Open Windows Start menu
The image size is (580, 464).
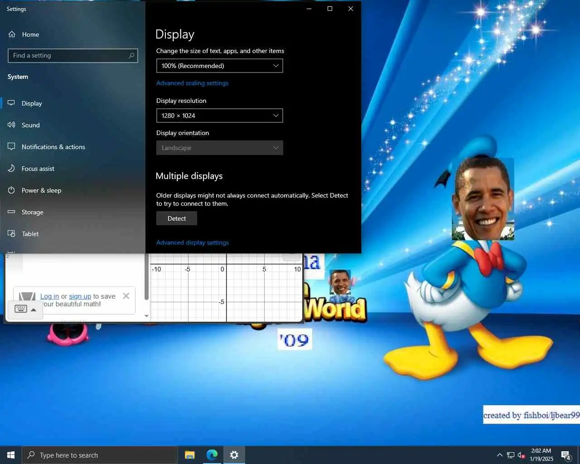tap(11, 455)
